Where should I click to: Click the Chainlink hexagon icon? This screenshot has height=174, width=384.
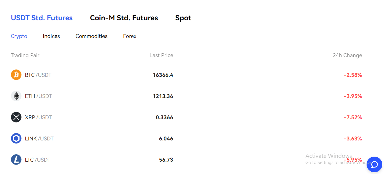[16, 138]
